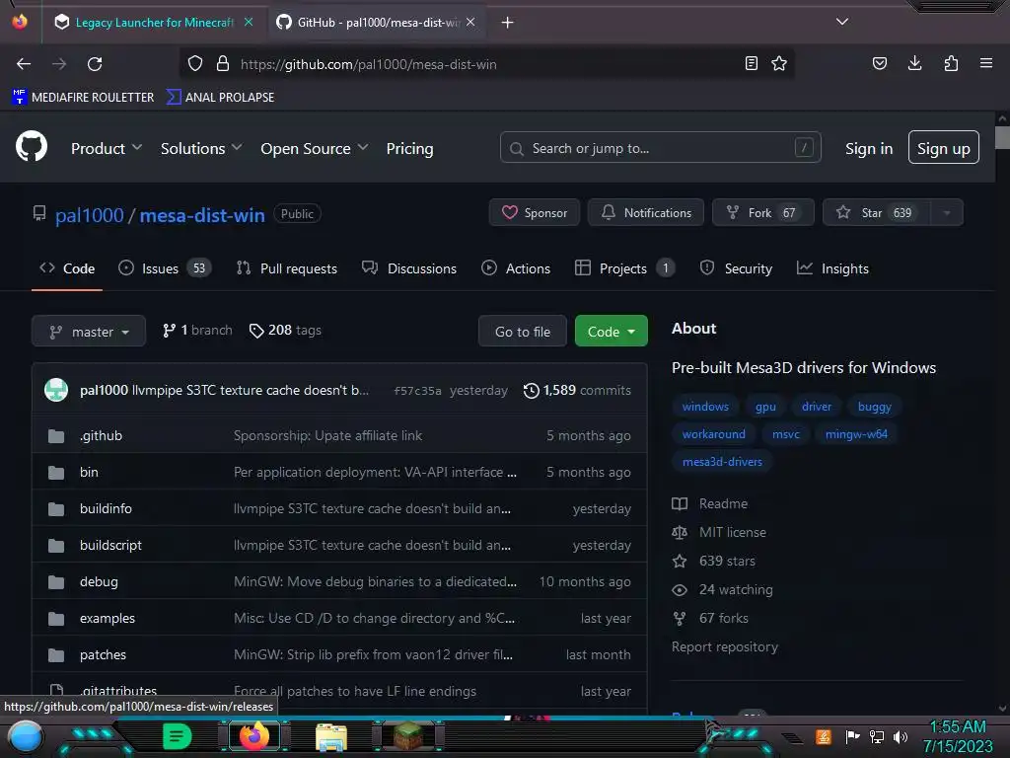Click the Notifications button

pyautogui.click(x=645, y=213)
